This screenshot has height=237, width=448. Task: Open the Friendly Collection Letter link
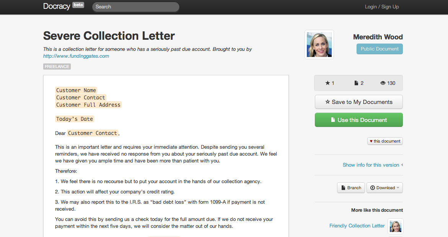point(357,226)
